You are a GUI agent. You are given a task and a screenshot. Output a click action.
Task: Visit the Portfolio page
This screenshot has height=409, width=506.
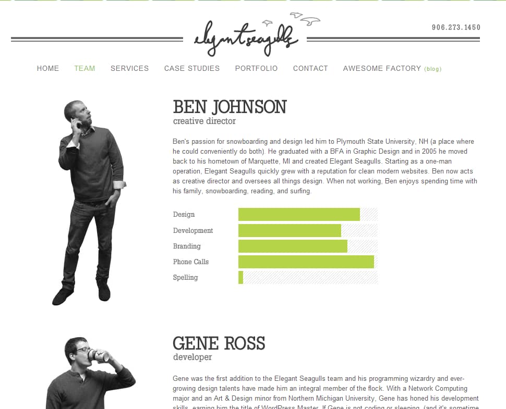[256, 68]
